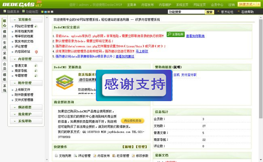The height and width of the screenshot is (162, 263).
Task: Switch to the 核心 side tab
Action: click(x=4, y=23)
